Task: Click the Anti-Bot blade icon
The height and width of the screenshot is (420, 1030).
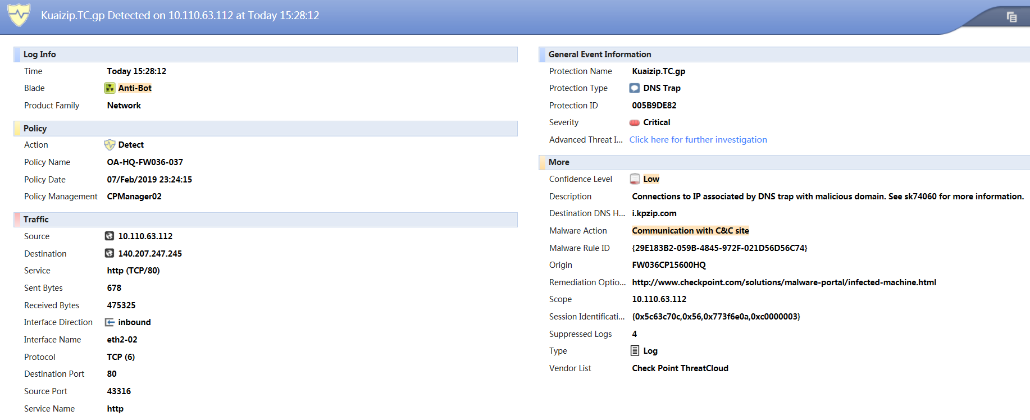Action: point(110,88)
